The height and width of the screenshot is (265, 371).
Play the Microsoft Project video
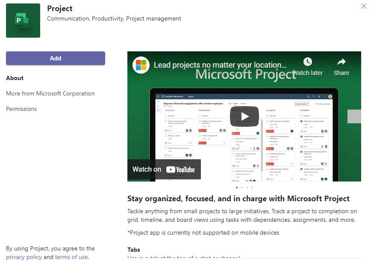[x=244, y=116]
